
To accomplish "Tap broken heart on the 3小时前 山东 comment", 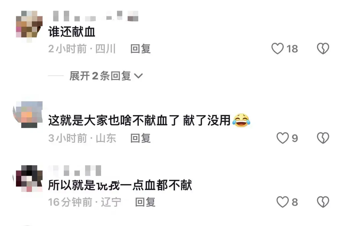I will pos(323,138).
